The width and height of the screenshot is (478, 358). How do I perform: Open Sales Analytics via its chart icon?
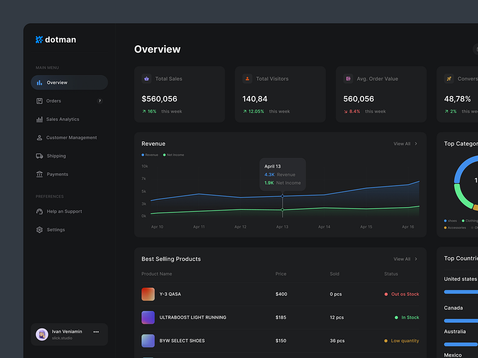[40, 119]
